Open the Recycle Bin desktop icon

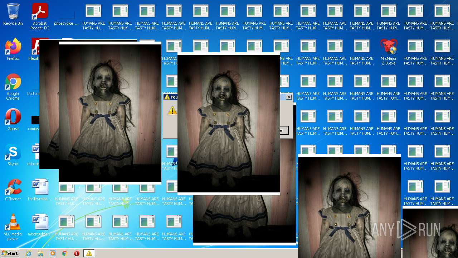pyautogui.click(x=13, y=14)
